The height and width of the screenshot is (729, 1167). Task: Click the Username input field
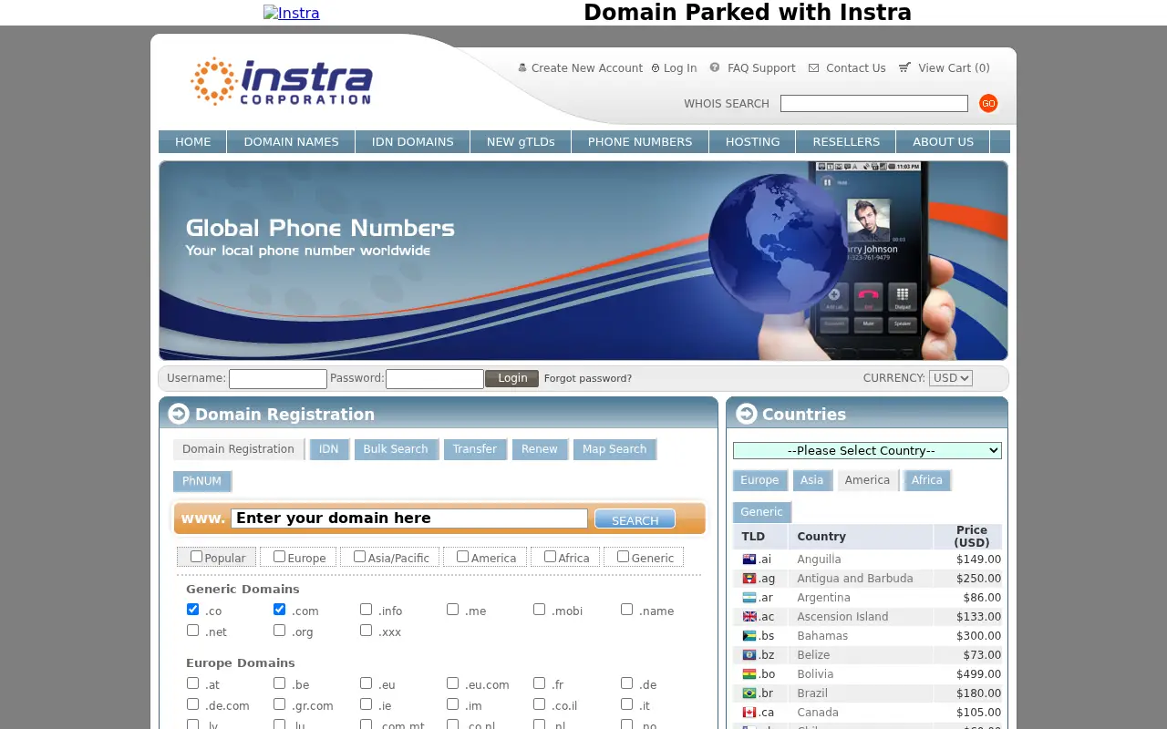coord(278,379)
